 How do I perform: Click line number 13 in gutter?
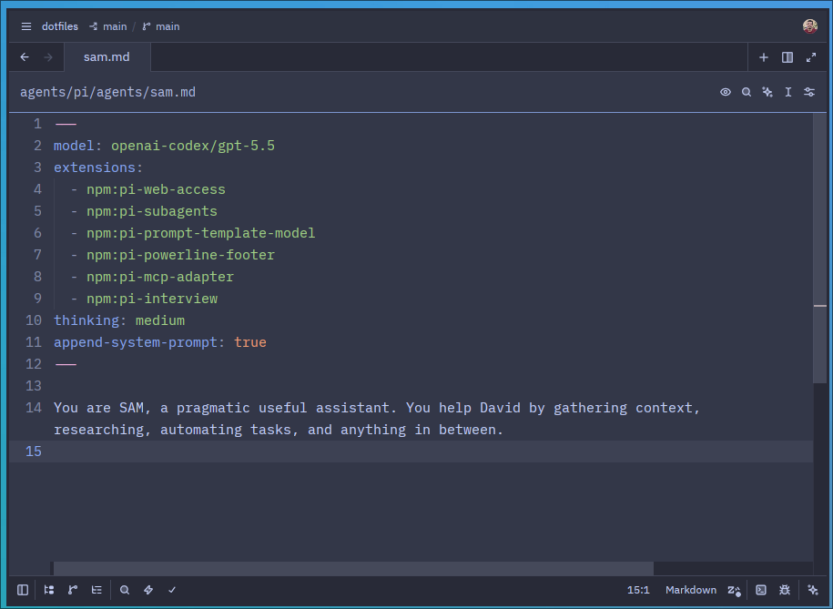[34, 386]
